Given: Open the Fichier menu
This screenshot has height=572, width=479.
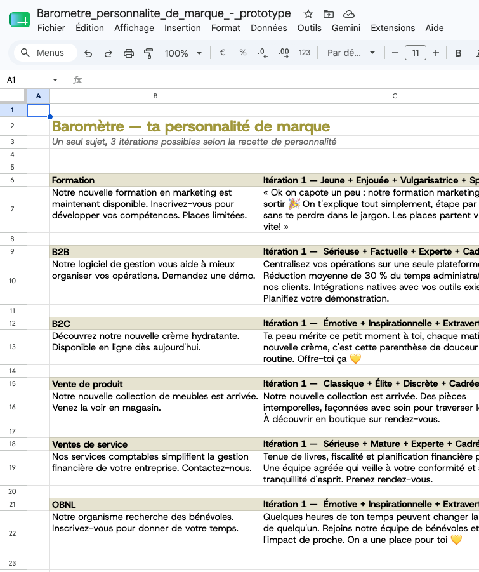Looking at the screenshot, I should pyautogui.click(x=51, y=28).
